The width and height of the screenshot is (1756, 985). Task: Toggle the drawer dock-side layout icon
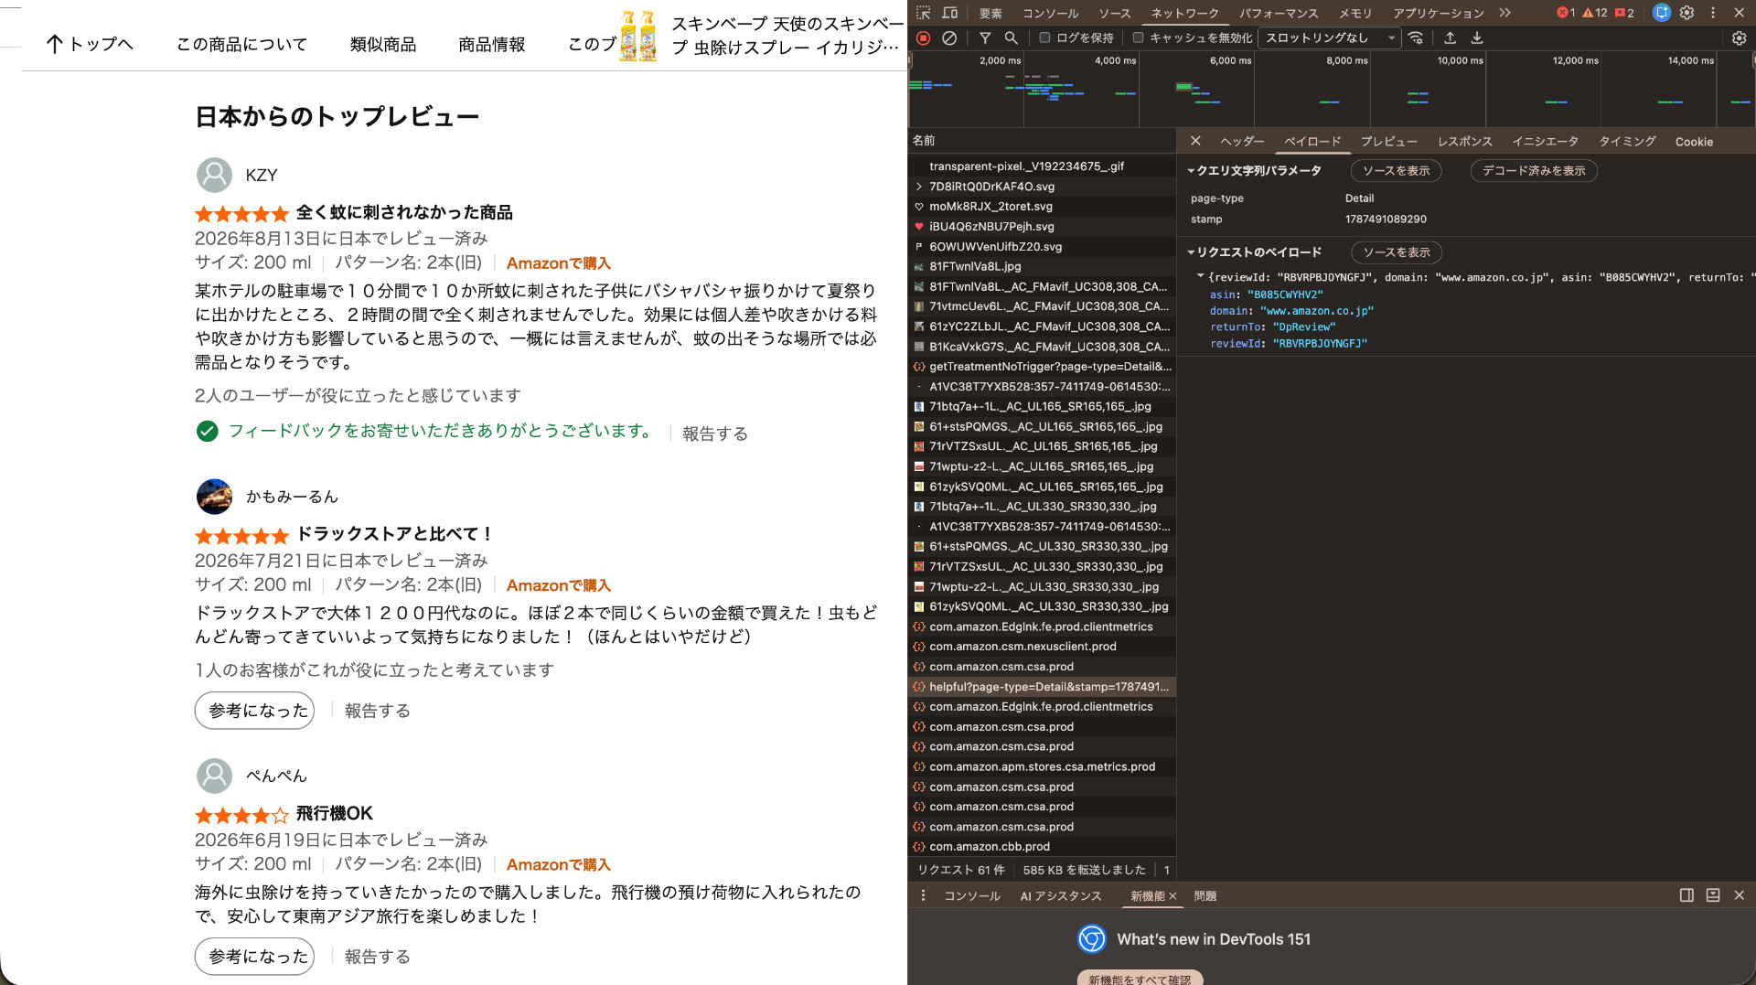1686,895
